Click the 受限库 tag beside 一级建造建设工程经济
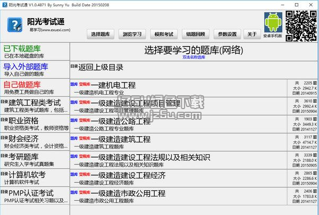This screenshot has width=319, height=215. coord(85,174)
